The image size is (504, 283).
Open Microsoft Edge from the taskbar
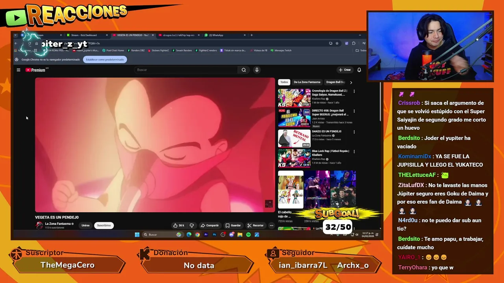[189, 235]
